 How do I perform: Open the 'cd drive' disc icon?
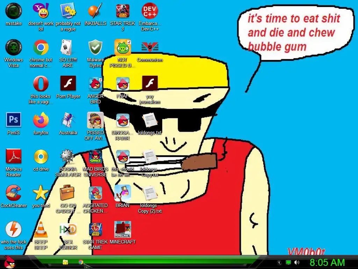coord(41,157)
